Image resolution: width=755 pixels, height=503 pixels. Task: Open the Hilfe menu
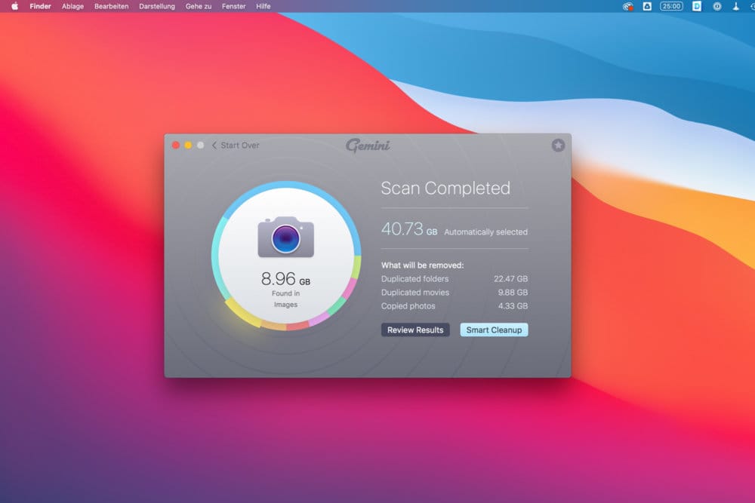point(263,6)
